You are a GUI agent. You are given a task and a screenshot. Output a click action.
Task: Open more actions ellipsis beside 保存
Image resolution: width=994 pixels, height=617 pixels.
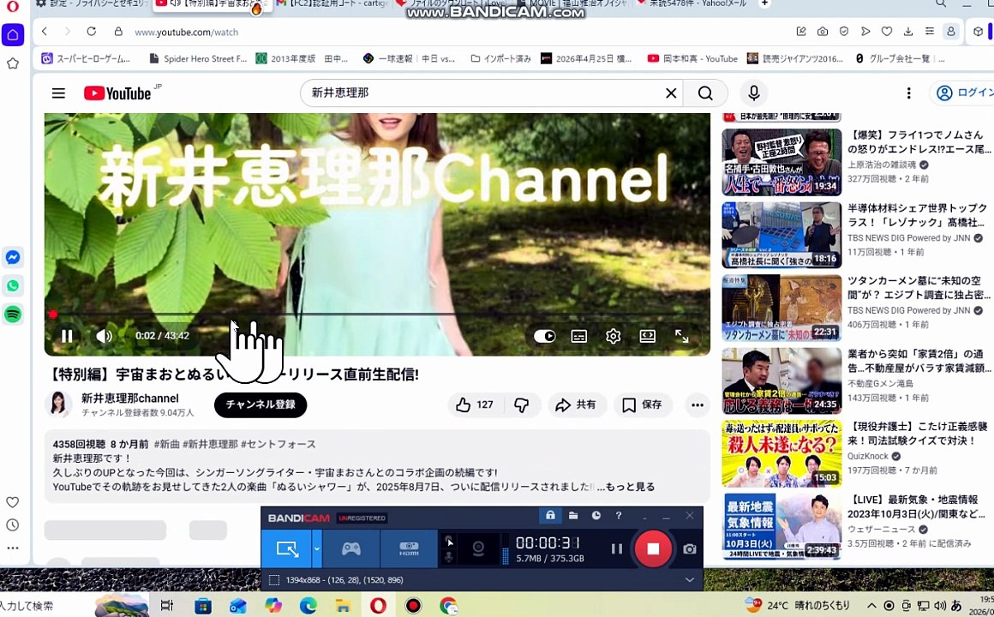698,404
